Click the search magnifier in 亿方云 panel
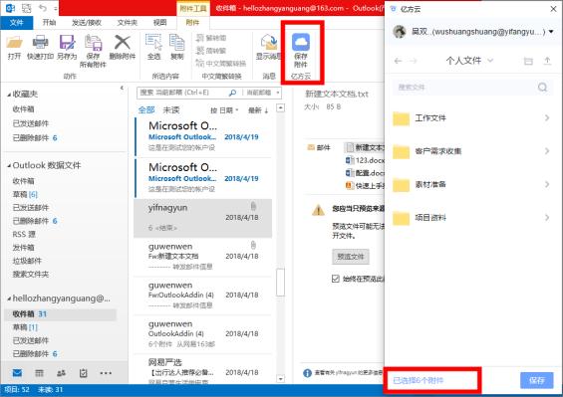This screenshot has width=563, height=397. 542,87
